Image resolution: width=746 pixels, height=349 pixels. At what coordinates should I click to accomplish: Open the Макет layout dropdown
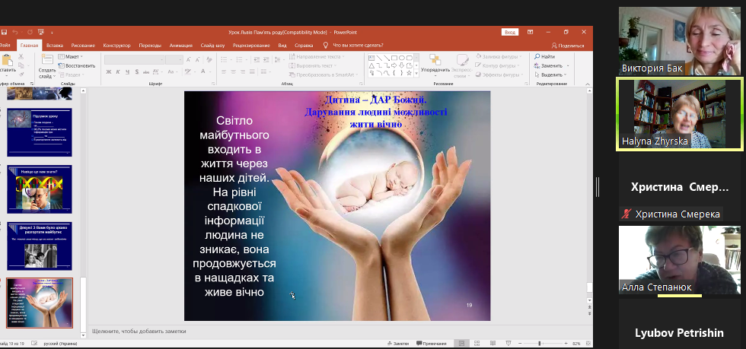pyautogui.click(x=71, y=56)
